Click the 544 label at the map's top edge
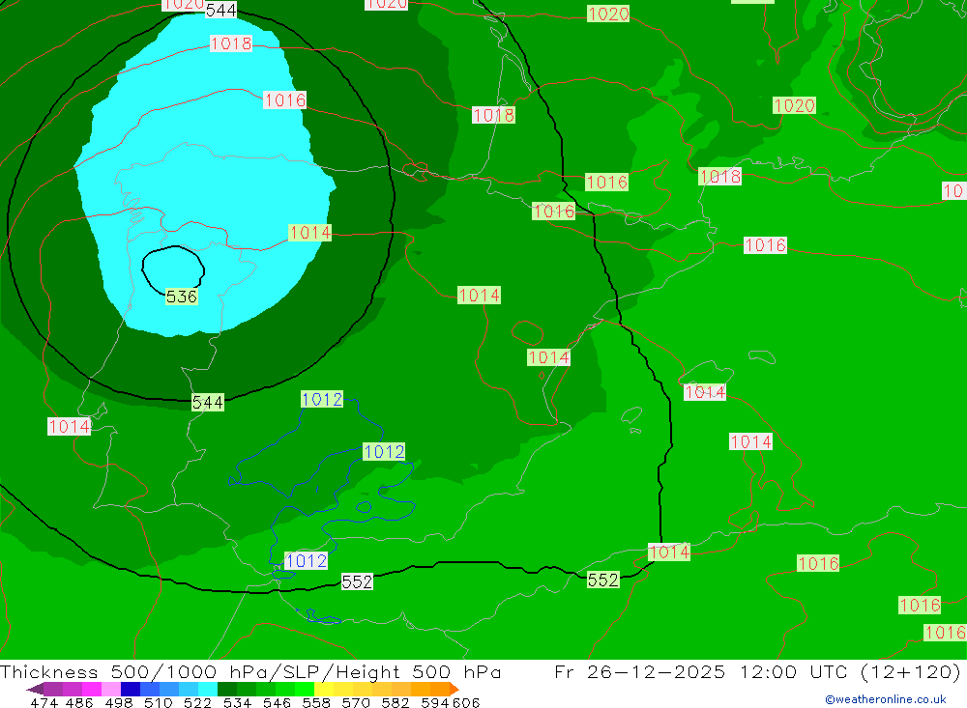Image resolution: width=967 pixels, height=708 pixels. click(x=220, y=10)
